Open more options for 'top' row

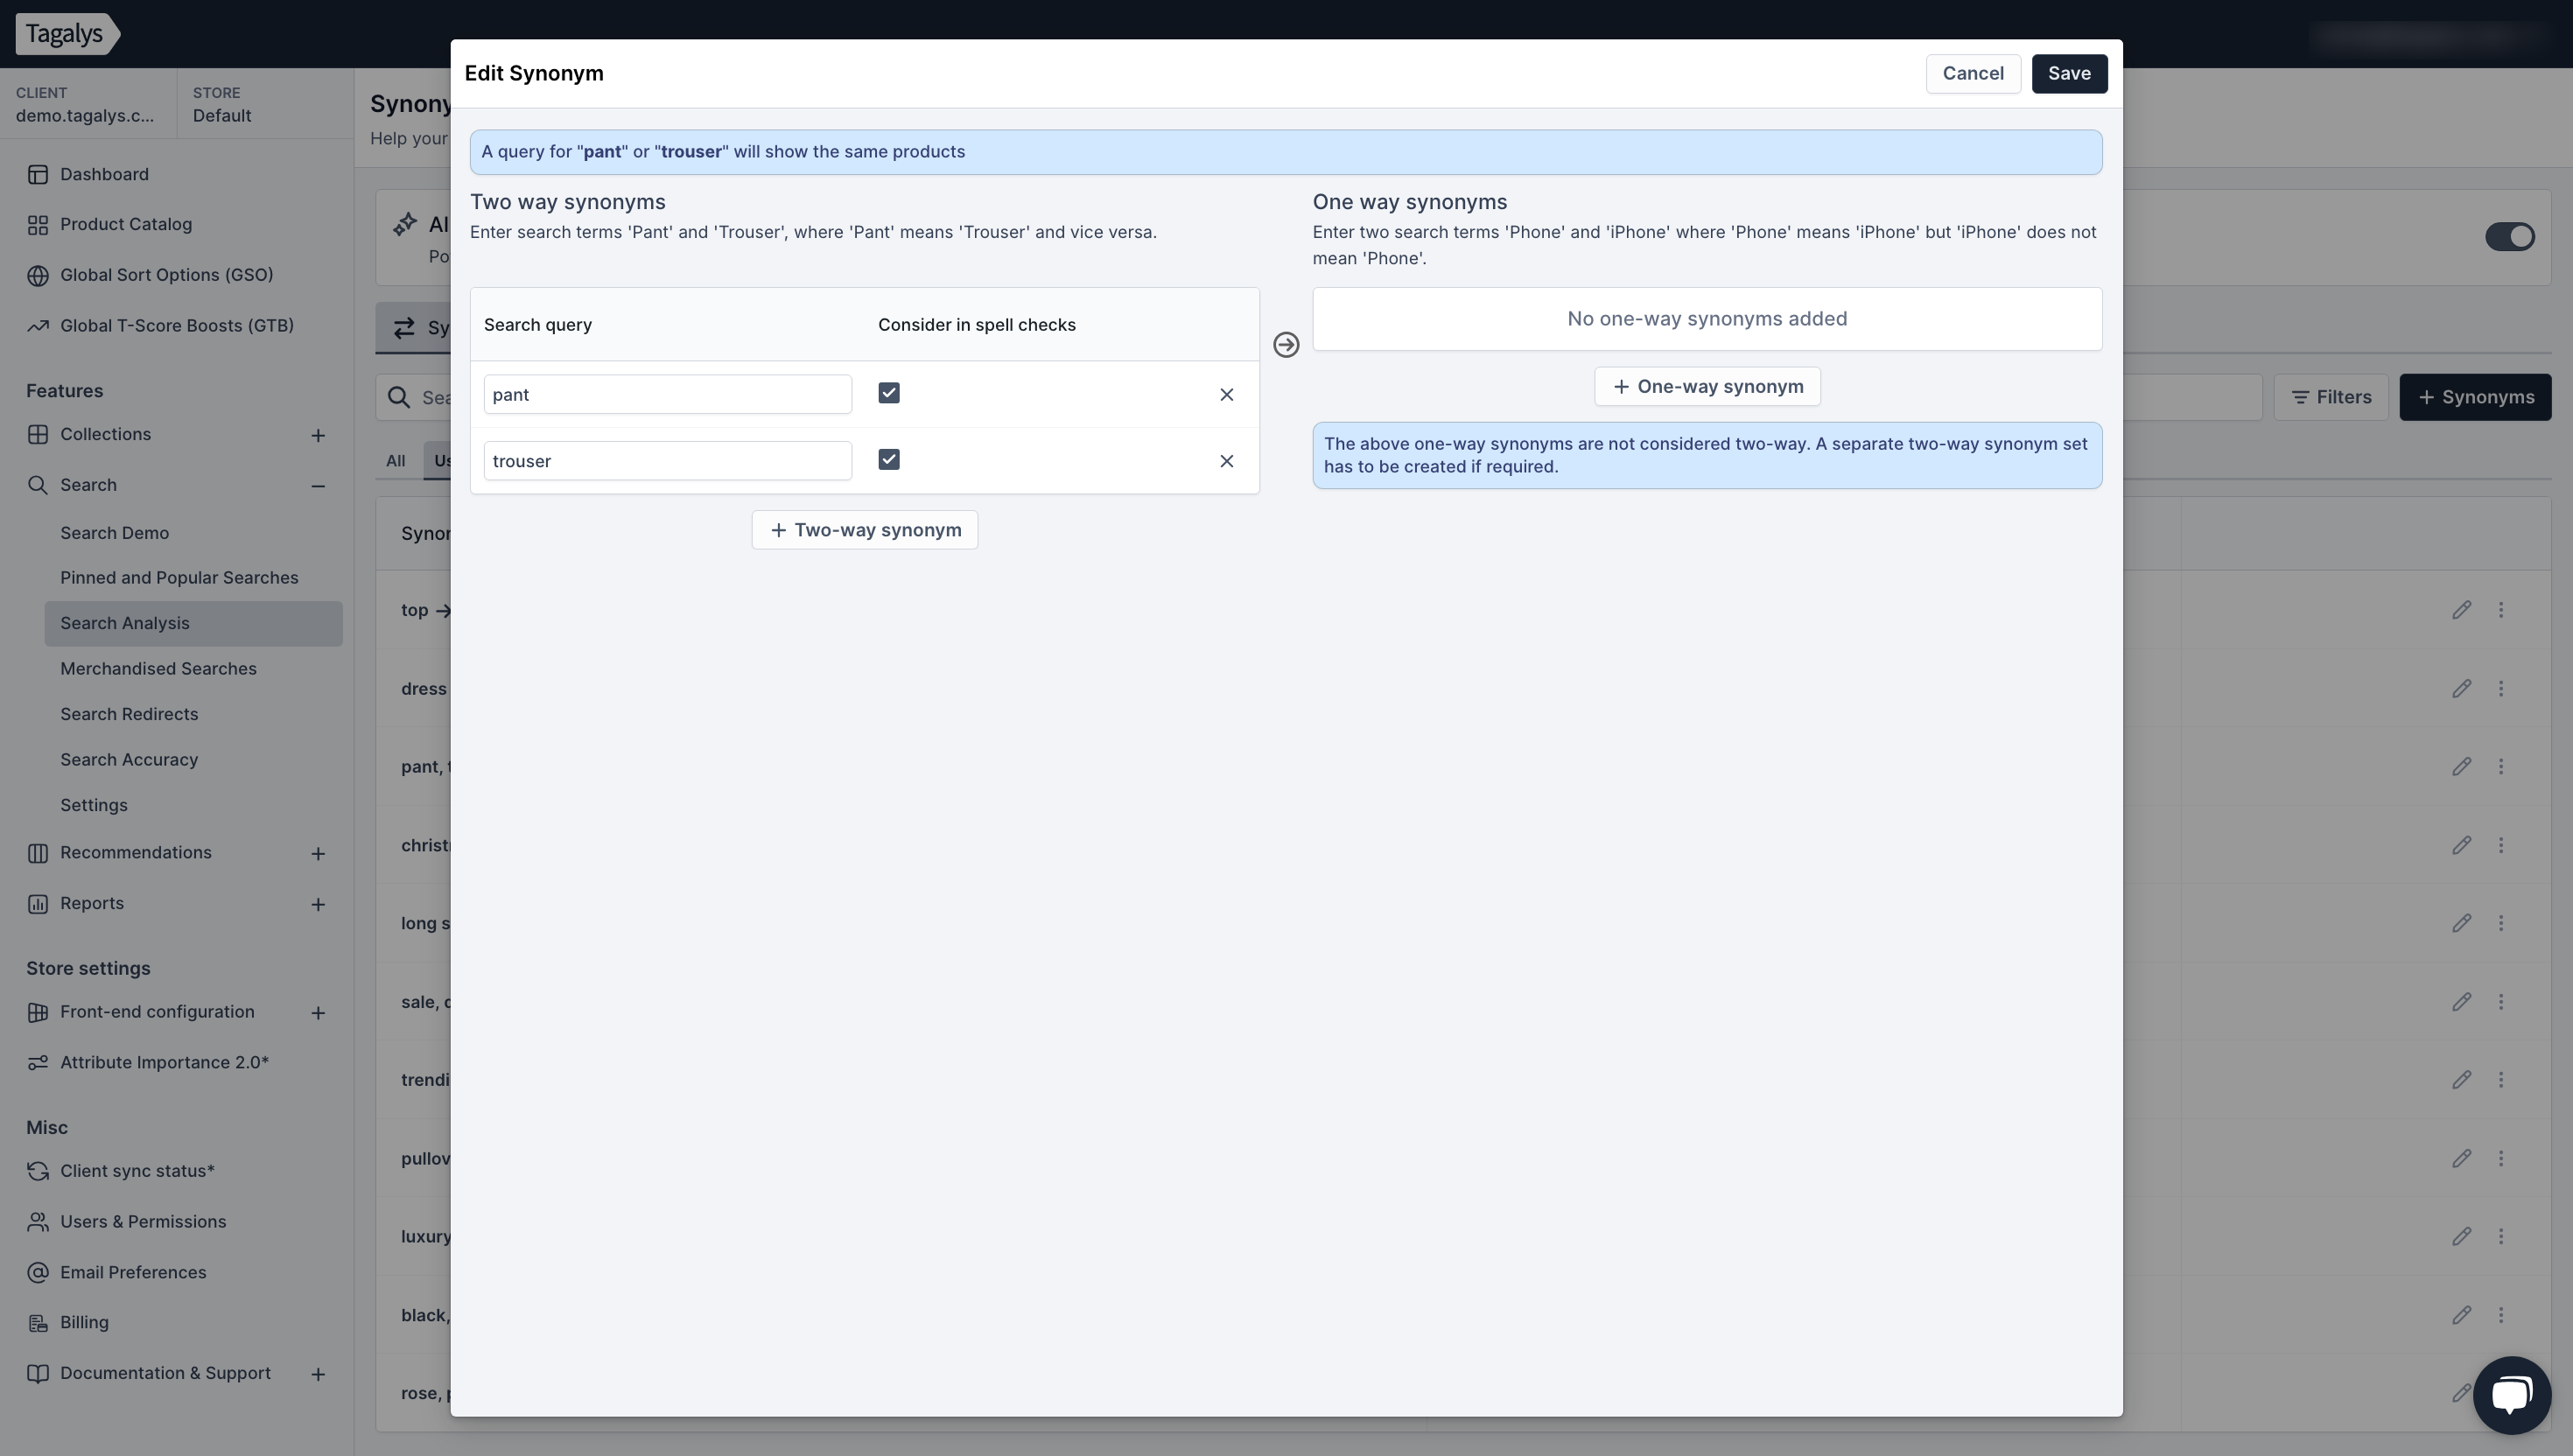(x=2500, y=610)
